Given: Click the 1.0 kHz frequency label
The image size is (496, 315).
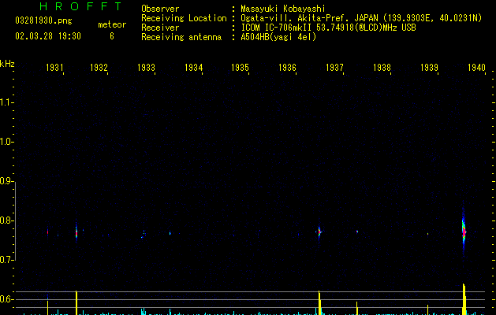Looking at the screenshot, I should tap(6, 142).
